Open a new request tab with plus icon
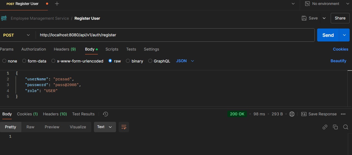Image resolution: width=352 pixels, height=155 pixels. click(57, 4)
